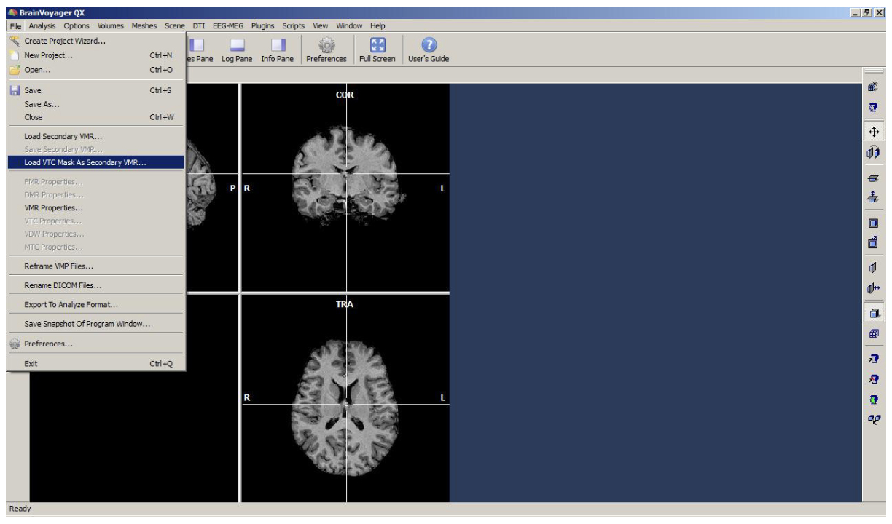
Task: Open the DTI menu
Action: [x=199, y=26]
